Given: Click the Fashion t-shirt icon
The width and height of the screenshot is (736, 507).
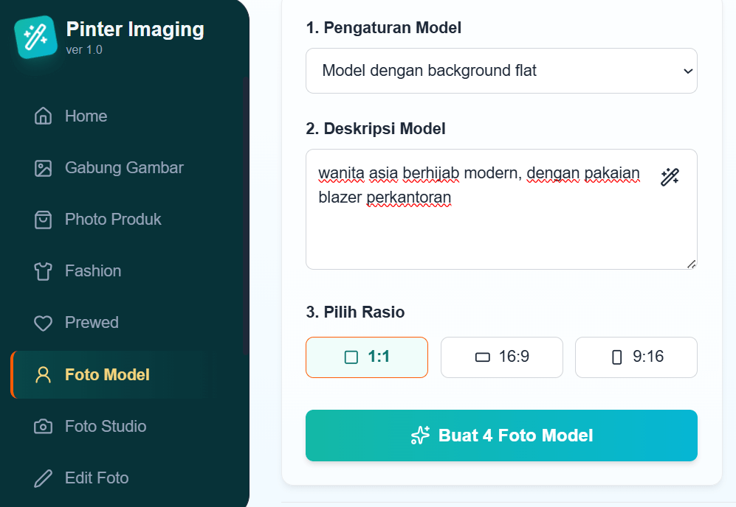Looking at the screenshot, I should coord(44,270).
